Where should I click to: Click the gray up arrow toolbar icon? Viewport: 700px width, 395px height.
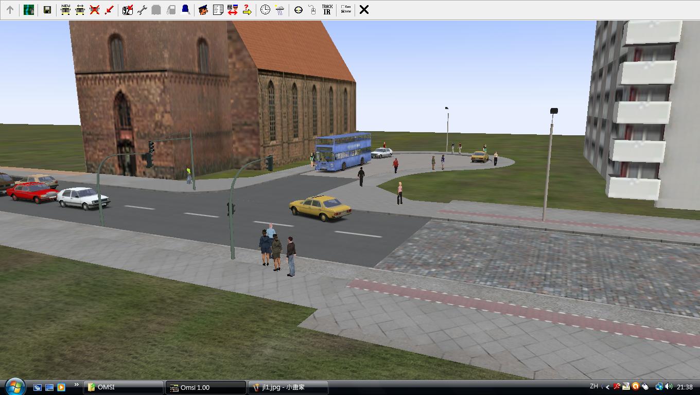(x=10, y=10)
